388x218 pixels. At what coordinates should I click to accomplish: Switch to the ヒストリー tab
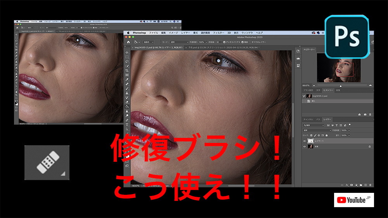(x=328, y=90)
